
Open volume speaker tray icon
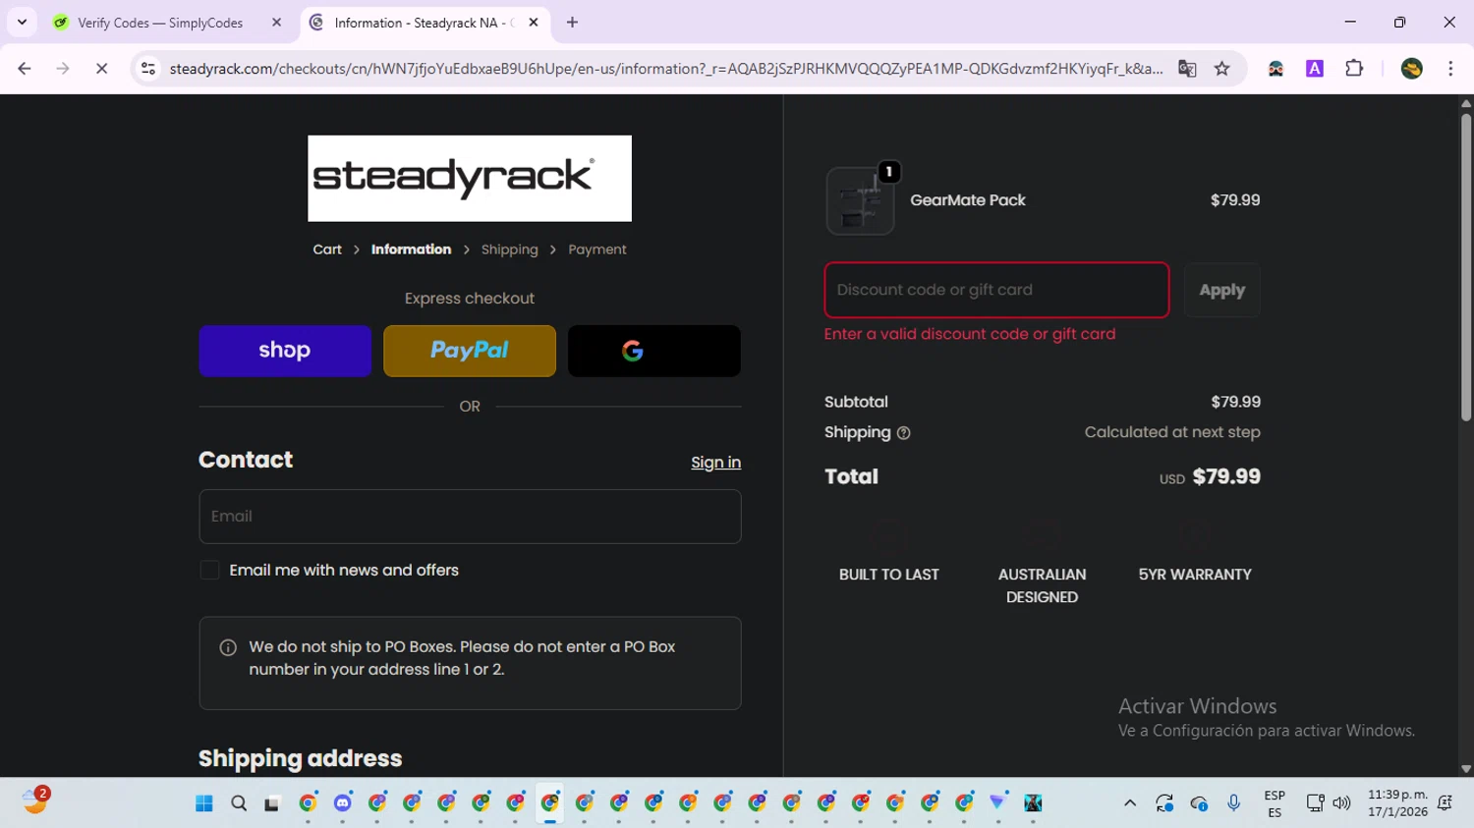coord(1341,803)
